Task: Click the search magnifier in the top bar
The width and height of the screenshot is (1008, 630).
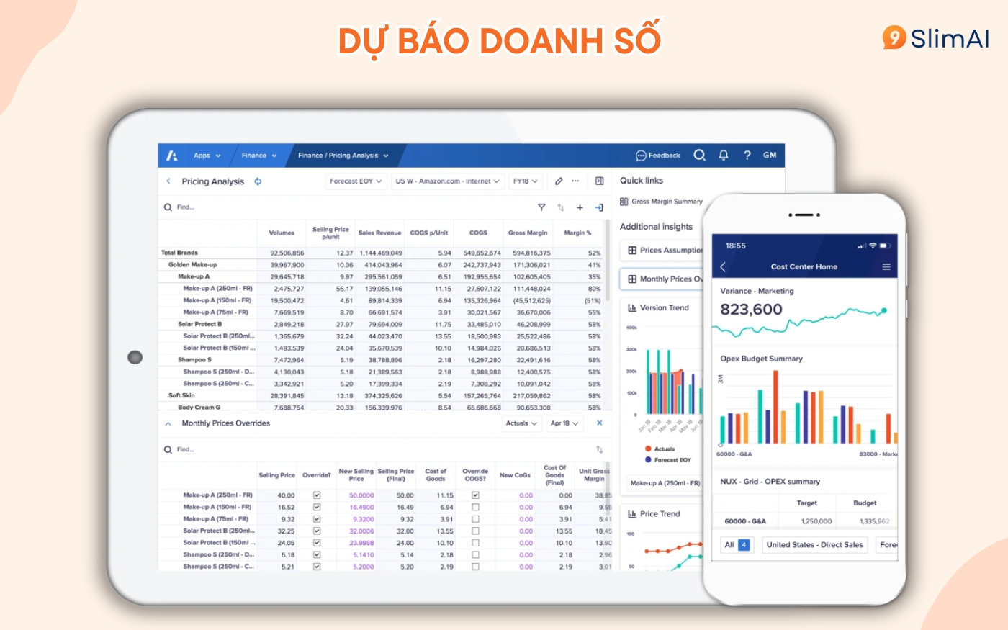Action: (x=699, y=155)
